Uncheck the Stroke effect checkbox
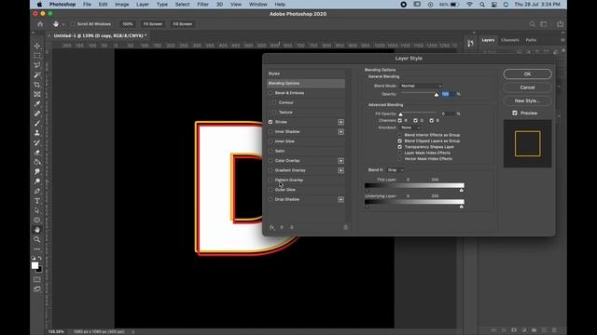 (x=271, y=122)
